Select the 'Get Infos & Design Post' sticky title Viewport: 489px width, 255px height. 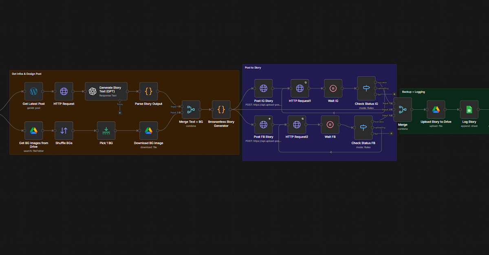pos(26,74)
